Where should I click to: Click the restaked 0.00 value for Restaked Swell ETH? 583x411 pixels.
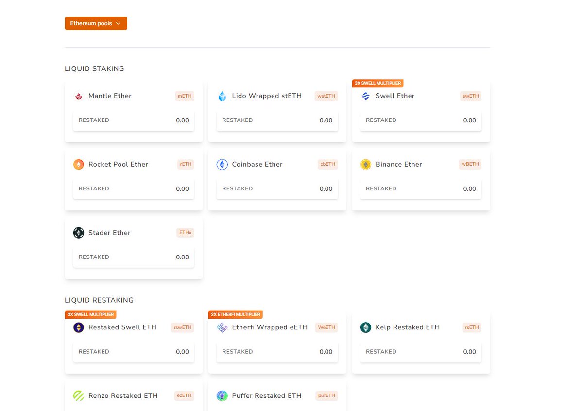click(182, 352)
